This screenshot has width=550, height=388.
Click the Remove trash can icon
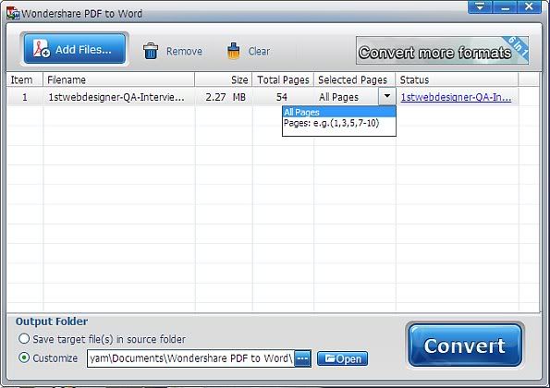point(151,51)
